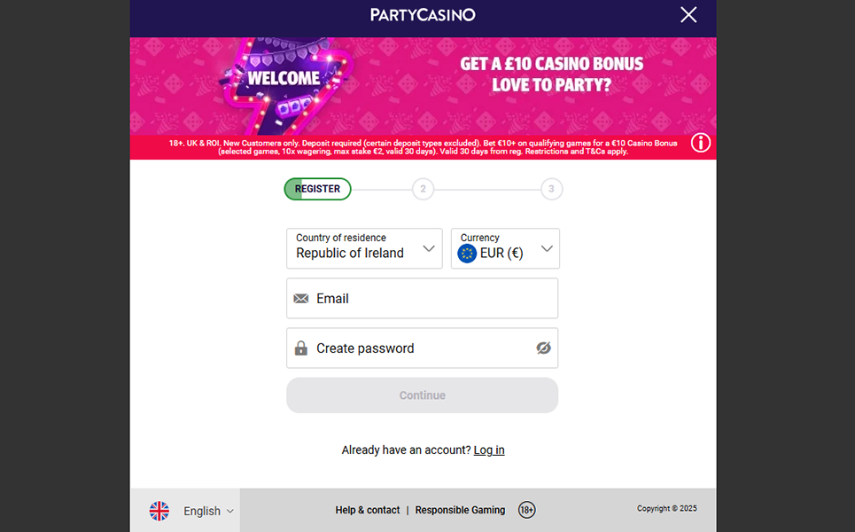This screenshot has height=532, width=855.
Task: Click the EU flag icon next to EUR
Action: pos(467,253)
